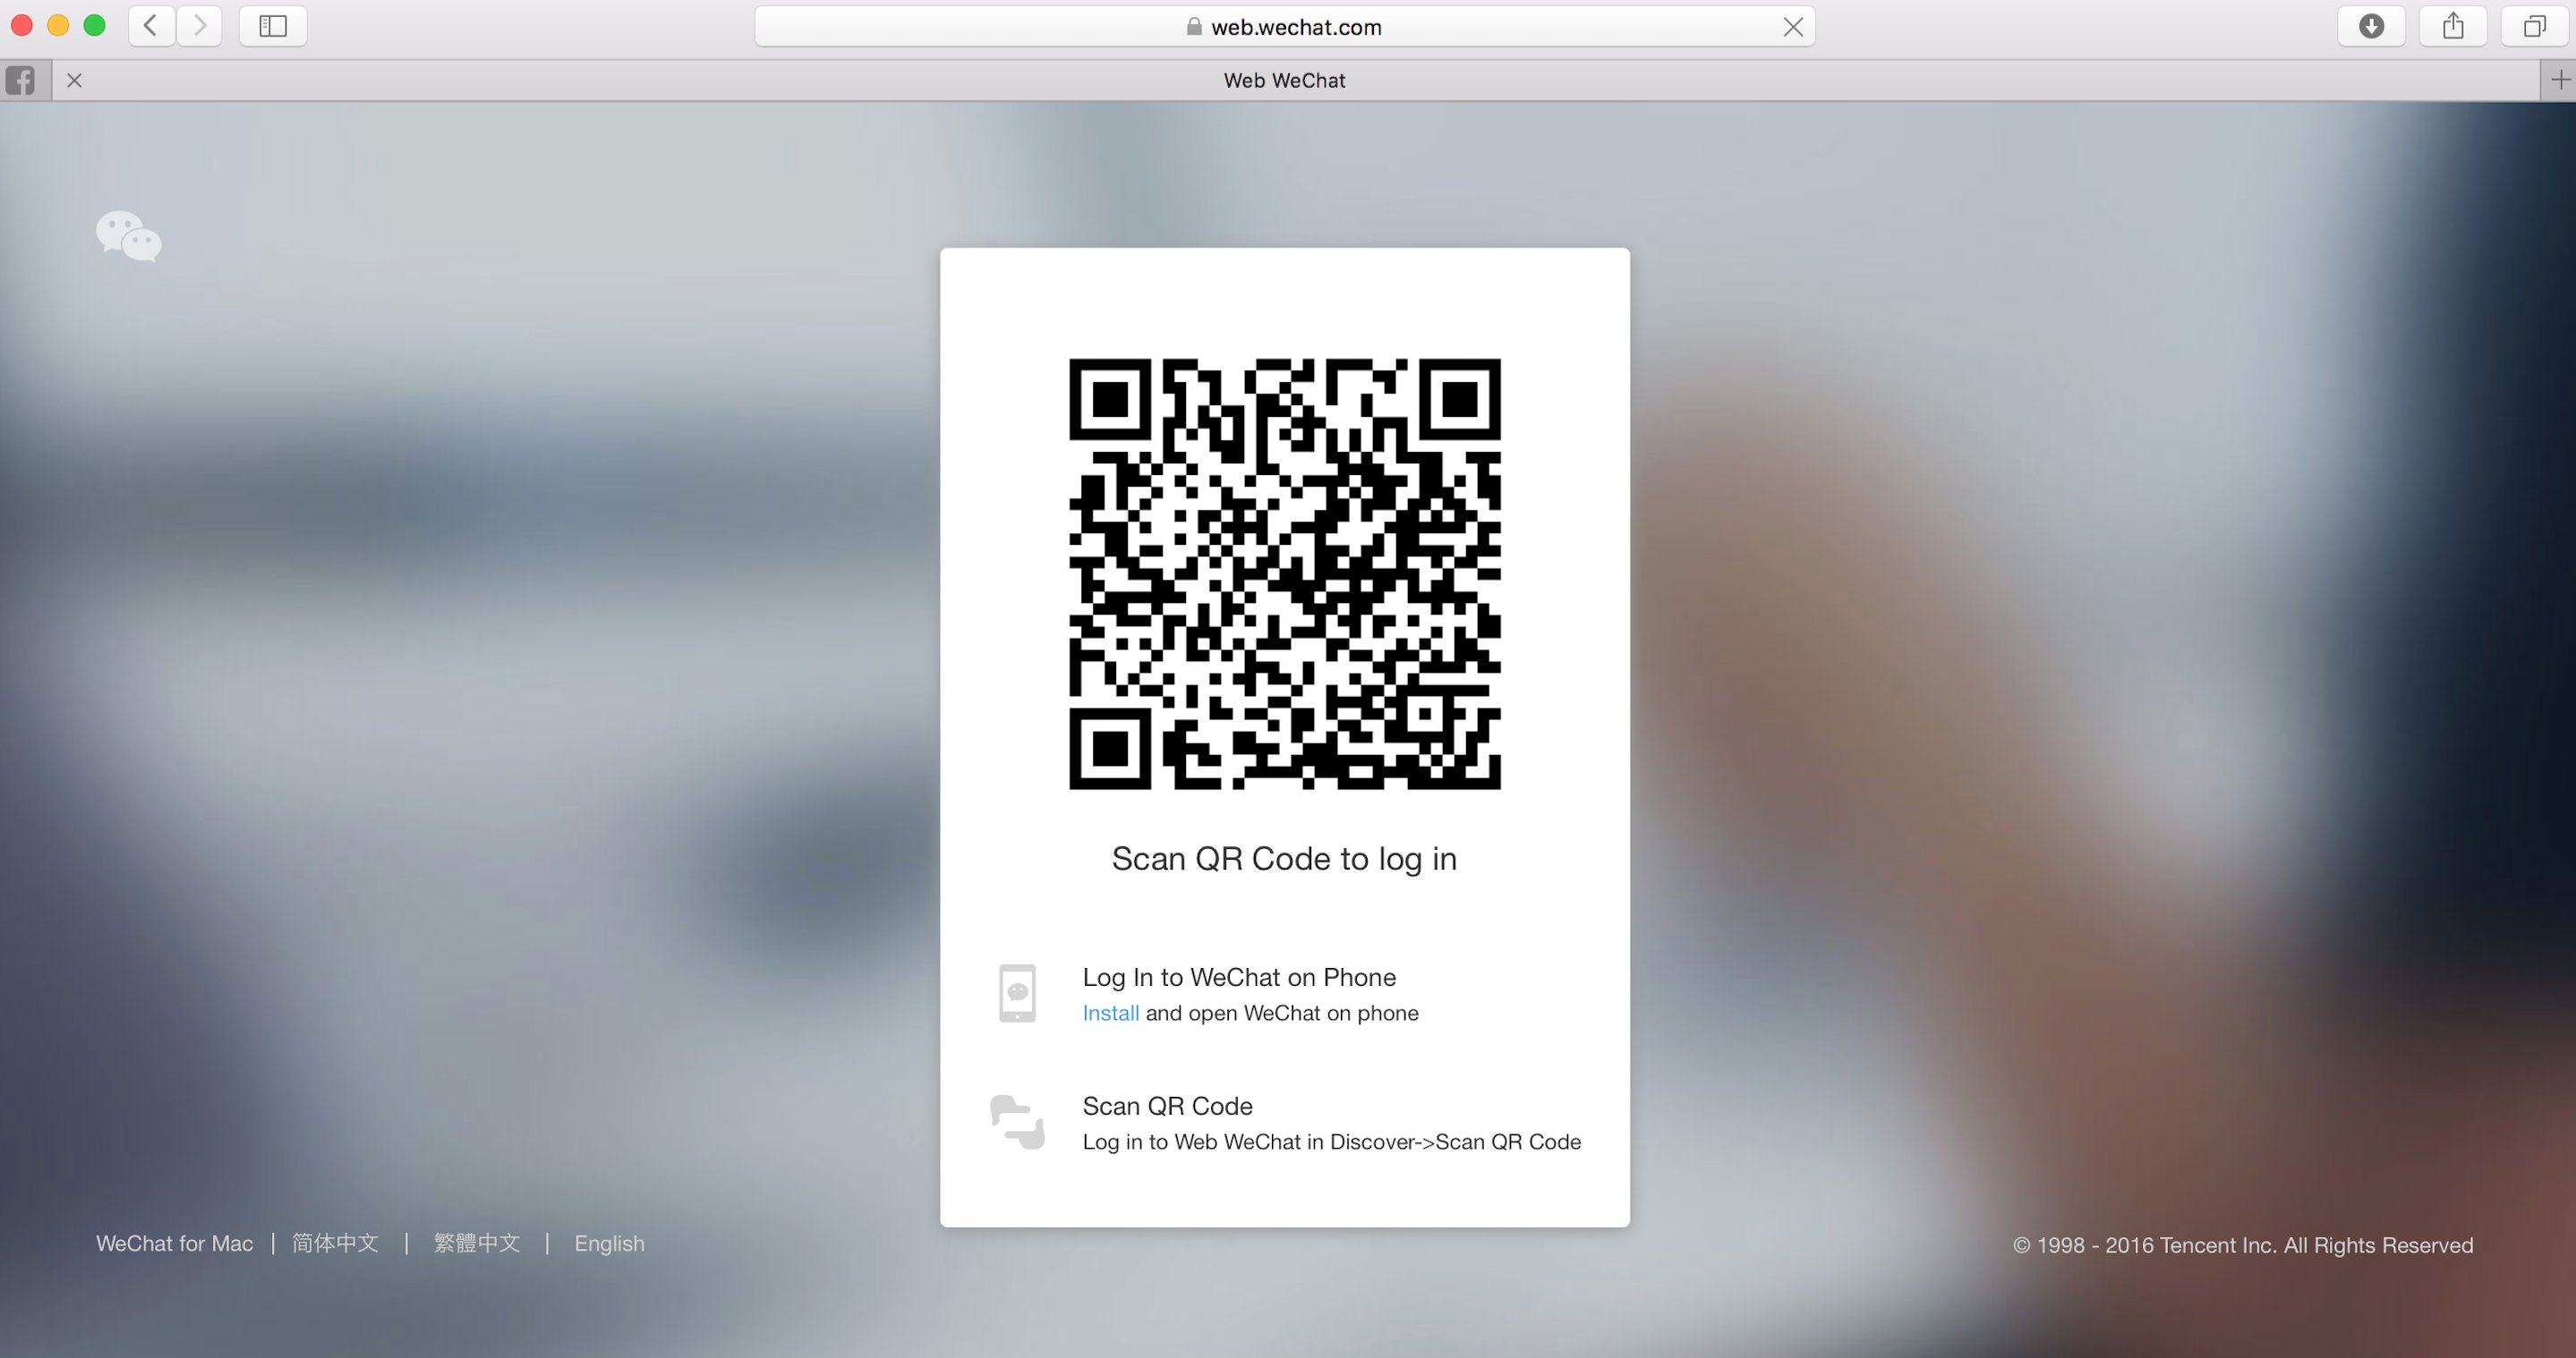Open the WeChat for Mac link

174,1243
